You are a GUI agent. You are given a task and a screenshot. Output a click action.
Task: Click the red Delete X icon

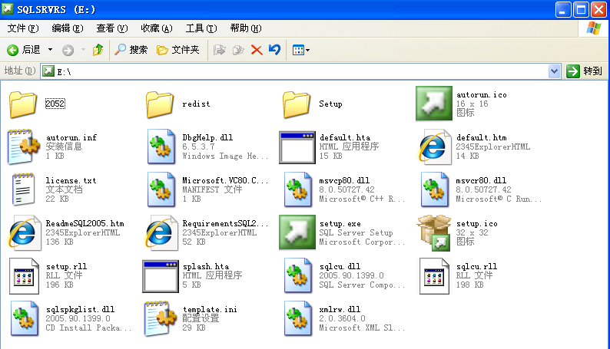(x=257, y=50)
